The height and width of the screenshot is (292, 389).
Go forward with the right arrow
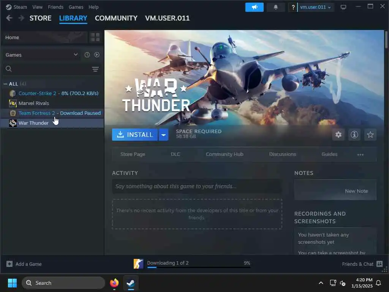point(21,18)
